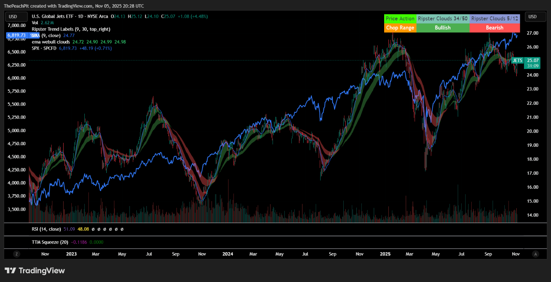Click the 27.00 price level on the right scale
This screenshot has width=551, height=282.
[532, 33]
